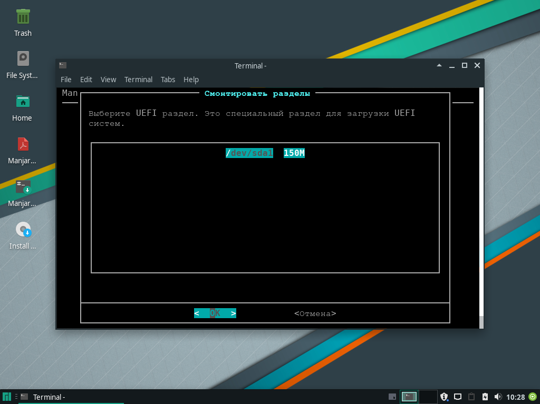540x404 pixels.
Task: Select the /dev/sda1 150M partition entry
Action: pos(265,153)
